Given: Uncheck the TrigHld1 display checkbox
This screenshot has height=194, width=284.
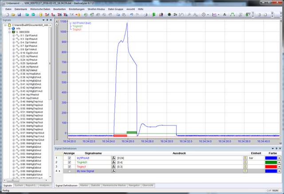Looking at the screenshot, I should pos(69,162).
